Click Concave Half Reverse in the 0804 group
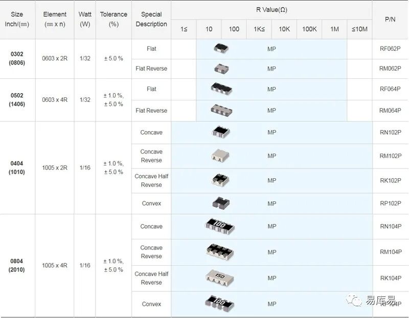 click(x=151, y=278)
